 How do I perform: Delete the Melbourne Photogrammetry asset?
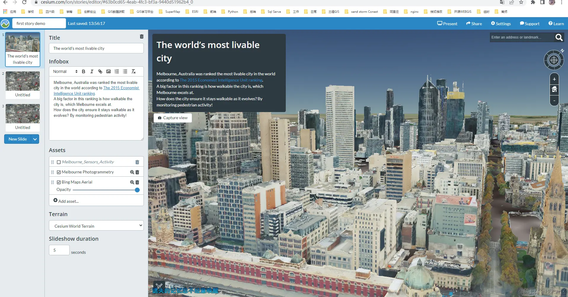coord(137,172)
